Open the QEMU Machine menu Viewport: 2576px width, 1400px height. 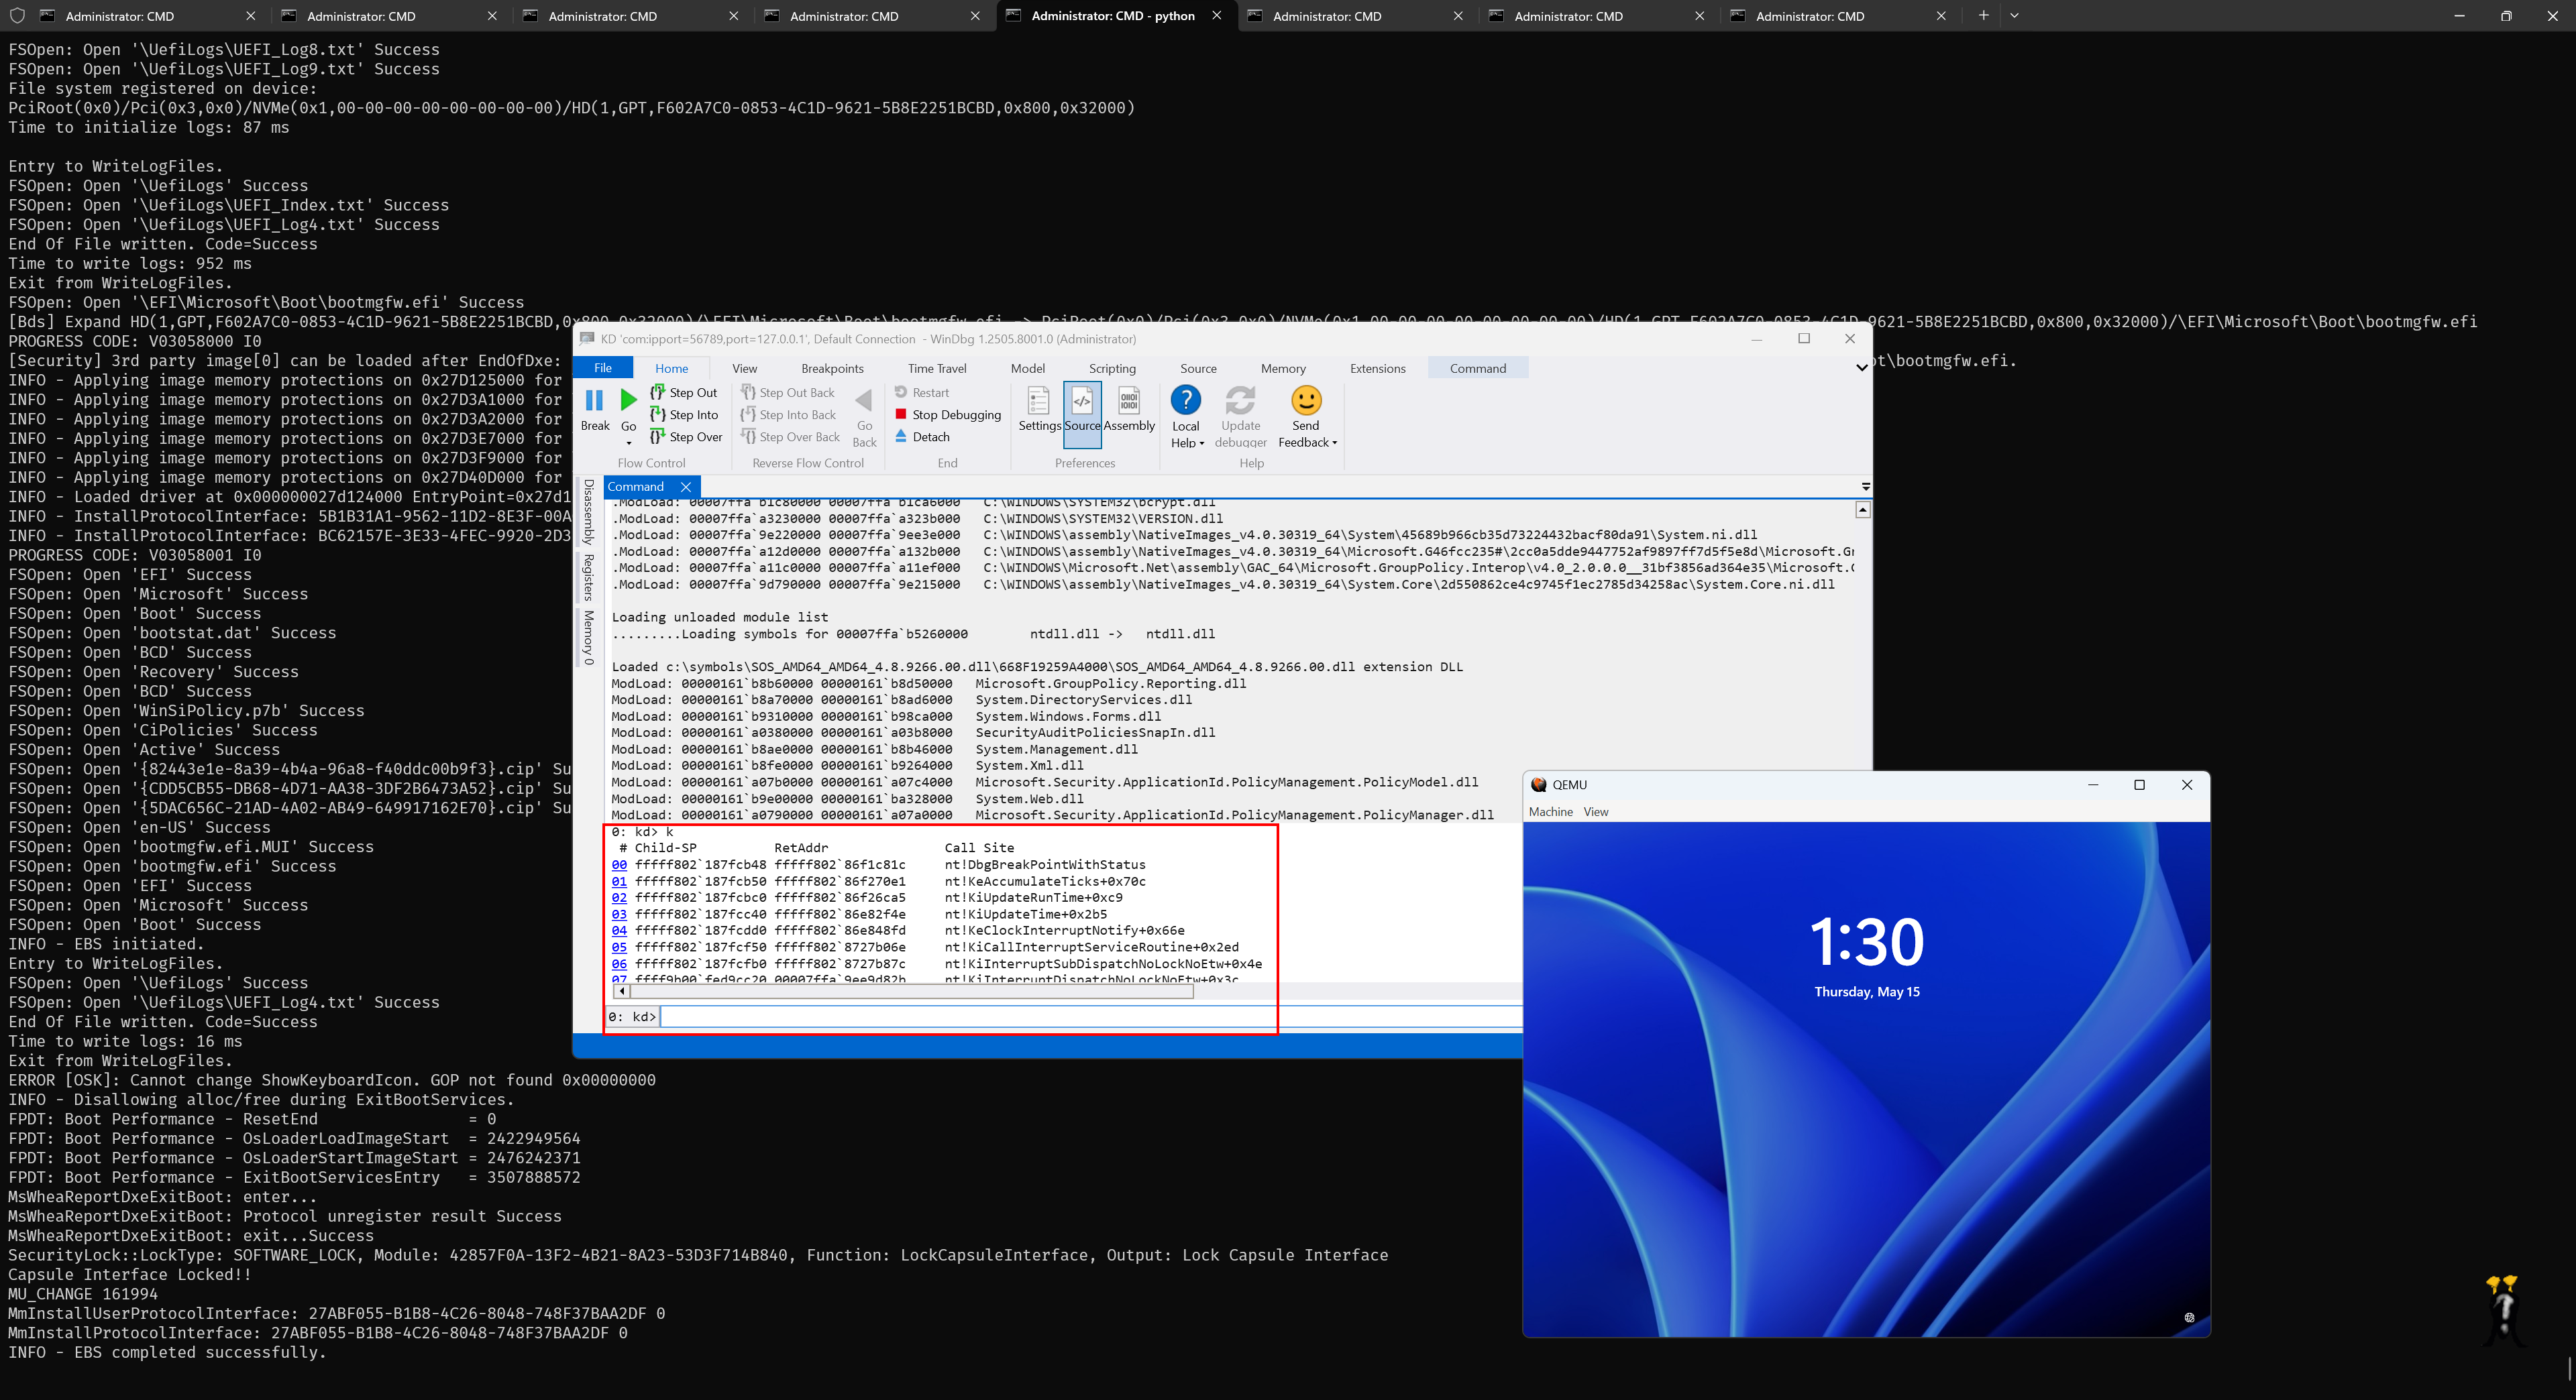[1550, 813]
